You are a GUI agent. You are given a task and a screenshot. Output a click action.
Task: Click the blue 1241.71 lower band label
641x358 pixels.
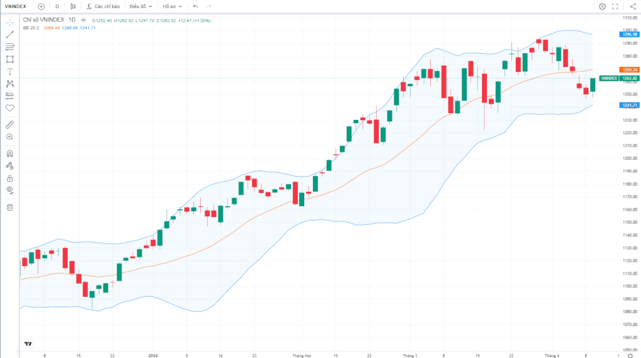[x=629, y=106]
